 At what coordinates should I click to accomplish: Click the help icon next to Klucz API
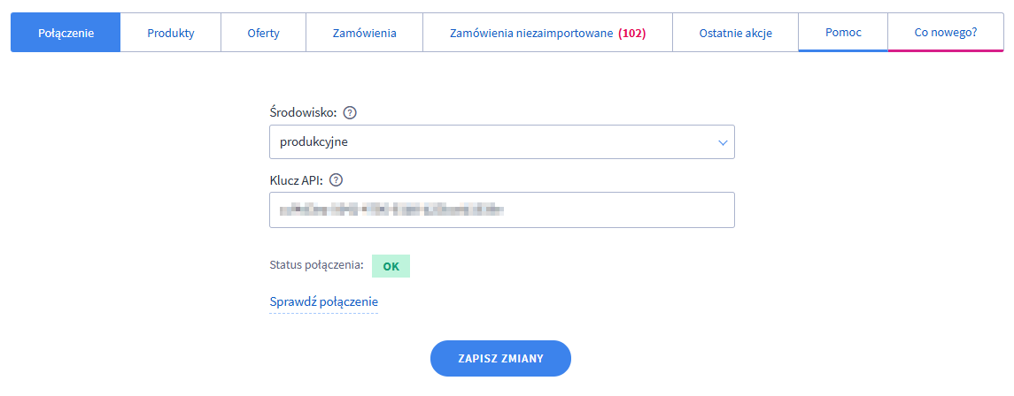336,180
